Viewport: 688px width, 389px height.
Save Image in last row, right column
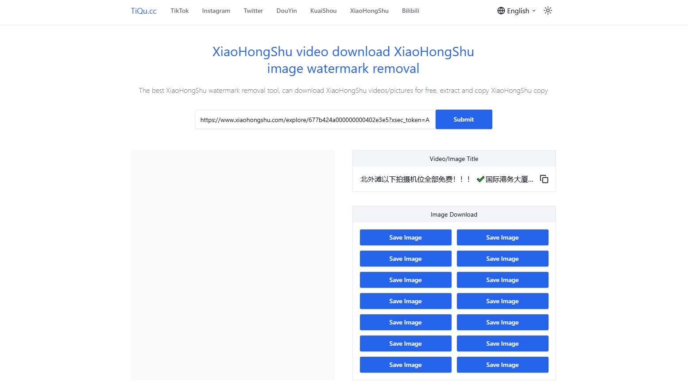click(502, 365)
